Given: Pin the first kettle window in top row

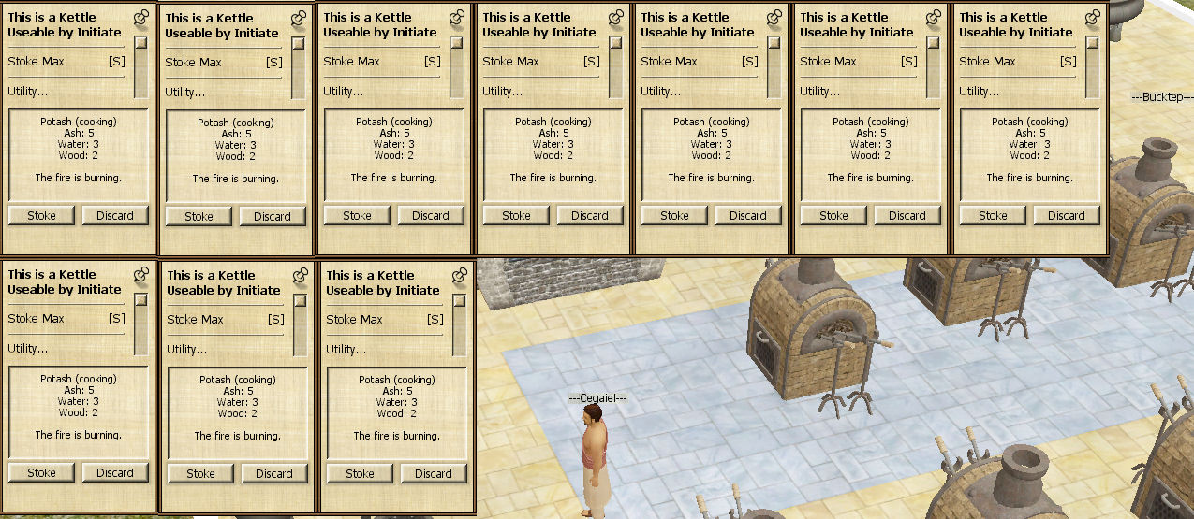Looking at the screenshot, I should point(141,18).
